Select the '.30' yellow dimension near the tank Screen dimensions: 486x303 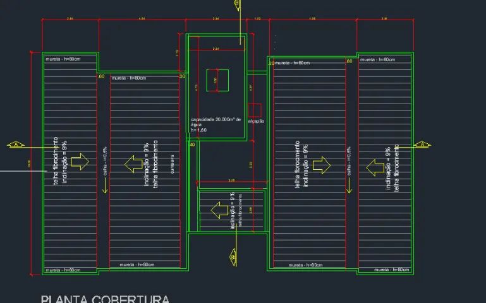coord(182,76)
